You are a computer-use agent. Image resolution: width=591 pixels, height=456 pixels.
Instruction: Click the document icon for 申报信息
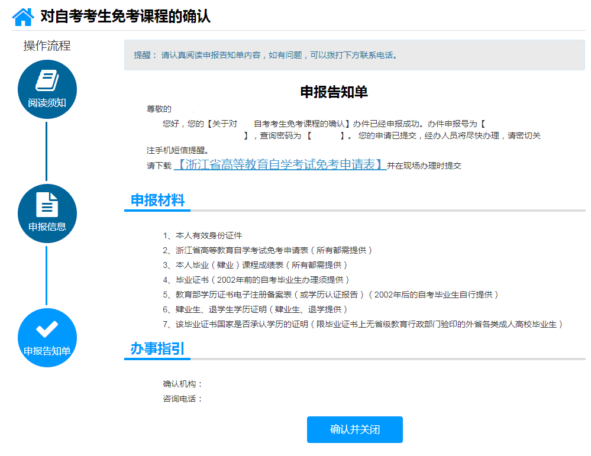pos(47,205)
